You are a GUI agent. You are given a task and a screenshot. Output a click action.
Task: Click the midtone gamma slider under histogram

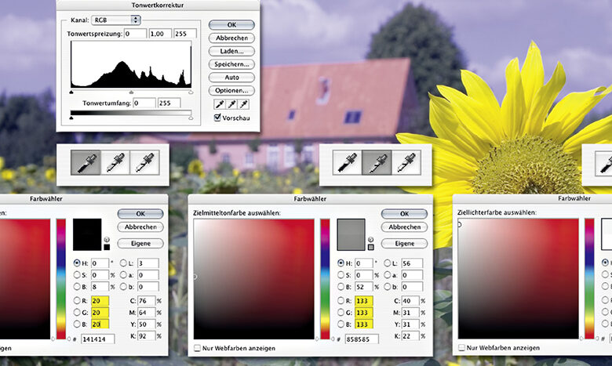pos(131,92)
